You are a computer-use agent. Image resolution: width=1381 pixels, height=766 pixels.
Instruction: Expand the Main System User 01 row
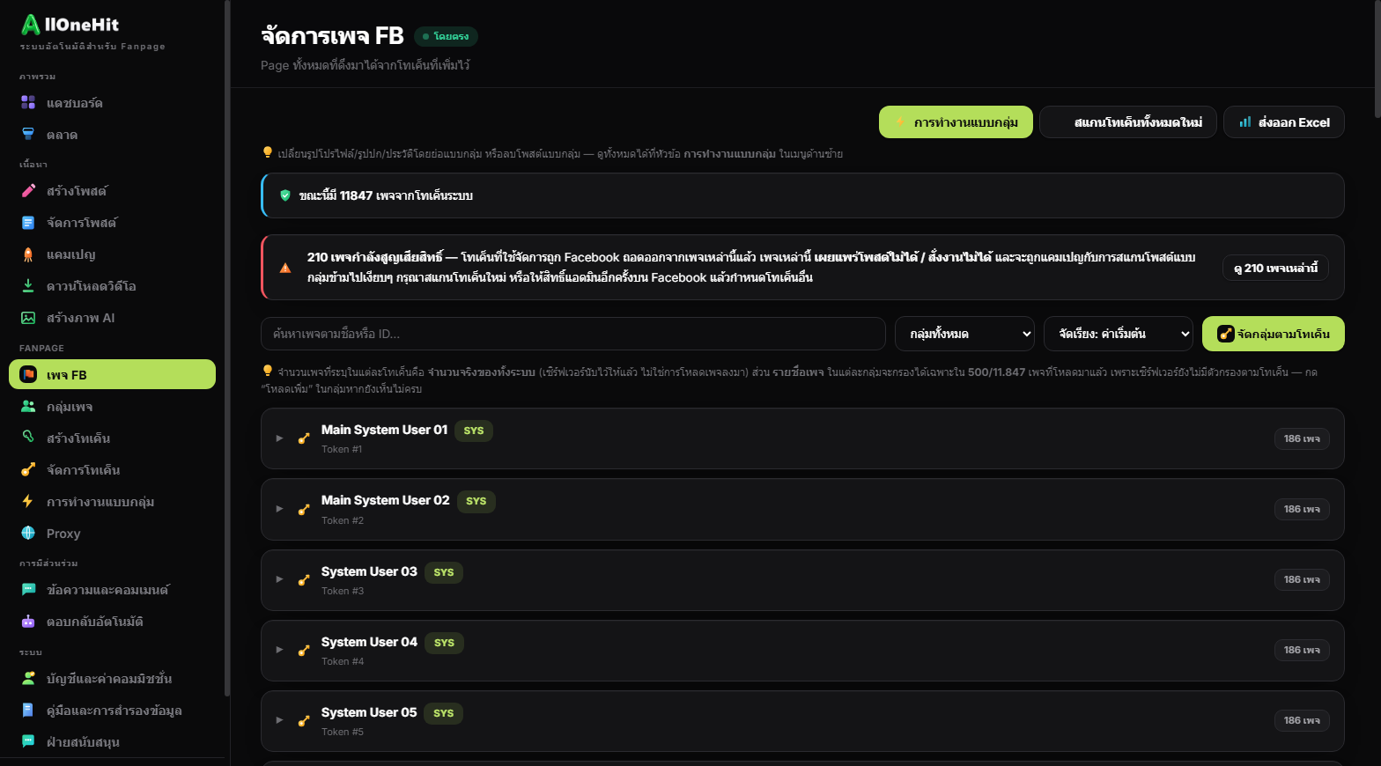(280, 438)
